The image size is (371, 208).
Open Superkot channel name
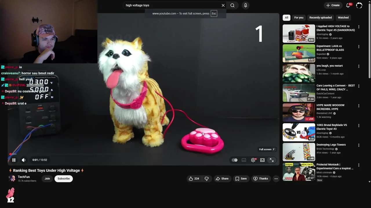coord(321,54)
